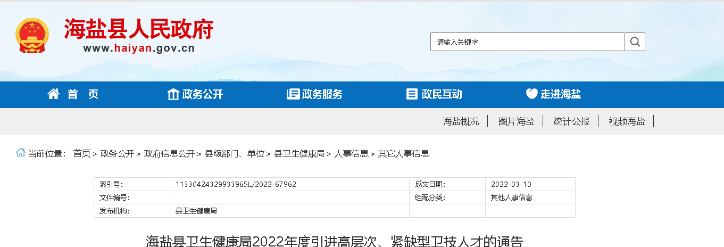Click the 文件编号 label cell
Screen dimensions: 724x247
coord(132,197)
